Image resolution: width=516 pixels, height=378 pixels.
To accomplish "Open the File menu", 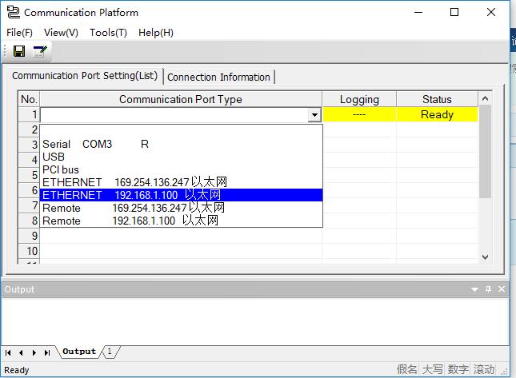I will (19, 33).
